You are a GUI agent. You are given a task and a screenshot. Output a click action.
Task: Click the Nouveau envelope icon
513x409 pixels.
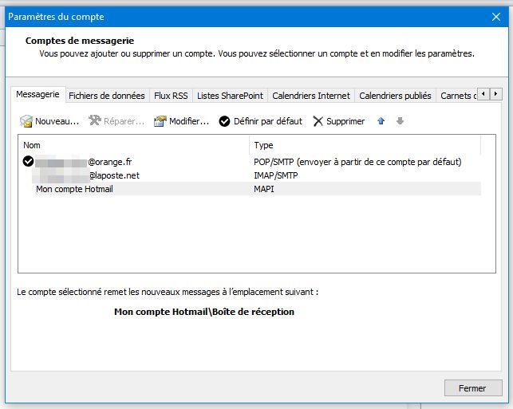[x=26, y=121]
